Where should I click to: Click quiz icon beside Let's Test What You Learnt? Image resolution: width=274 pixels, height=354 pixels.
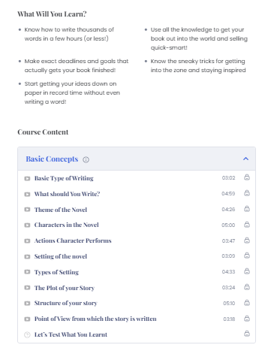pos(27,335)
